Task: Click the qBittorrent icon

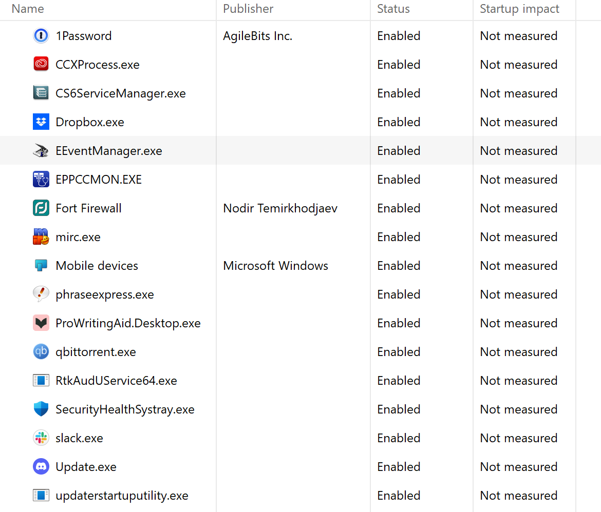Action: click(41, 352)
